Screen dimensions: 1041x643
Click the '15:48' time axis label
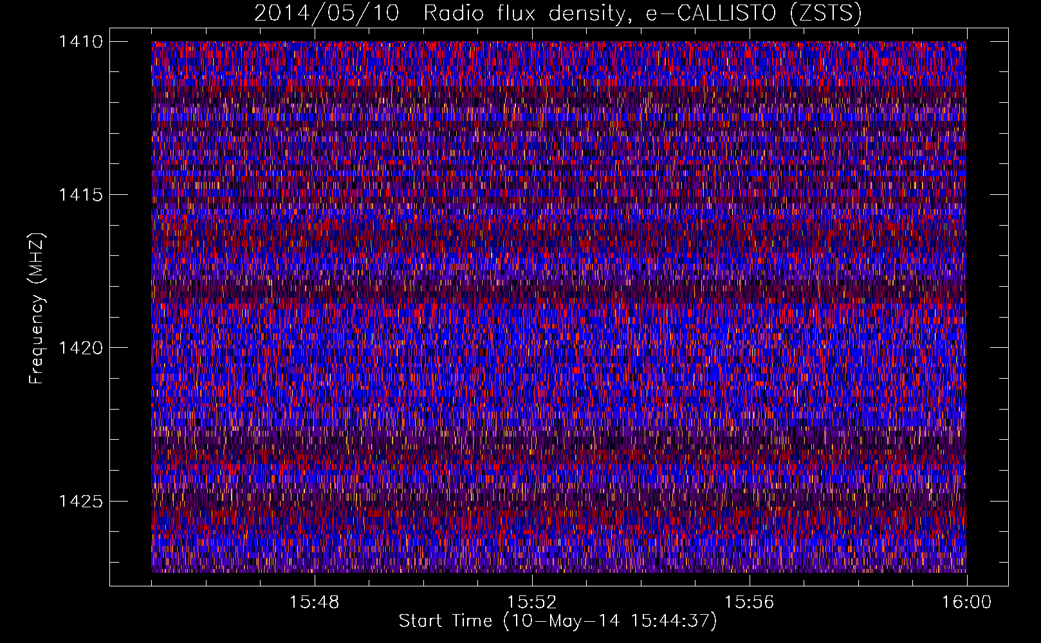tap(314, 602)
